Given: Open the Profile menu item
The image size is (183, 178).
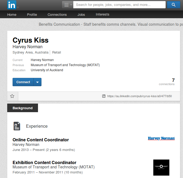Looking at the screenshot, I should tap(32, 15).
